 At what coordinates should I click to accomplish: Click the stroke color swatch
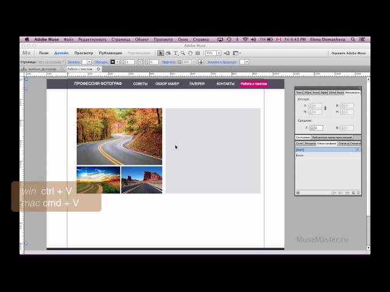point(112,62)
